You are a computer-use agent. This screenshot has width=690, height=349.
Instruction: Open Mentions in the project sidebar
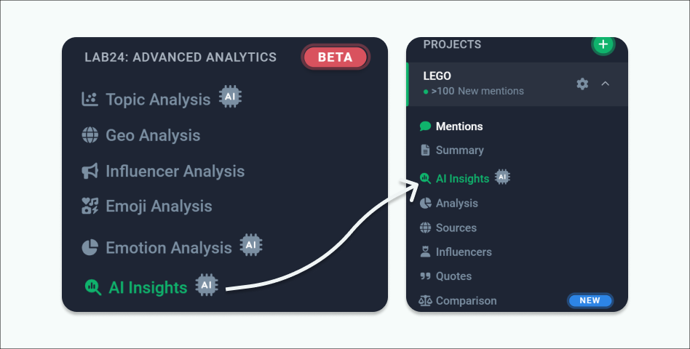point(451,127)
